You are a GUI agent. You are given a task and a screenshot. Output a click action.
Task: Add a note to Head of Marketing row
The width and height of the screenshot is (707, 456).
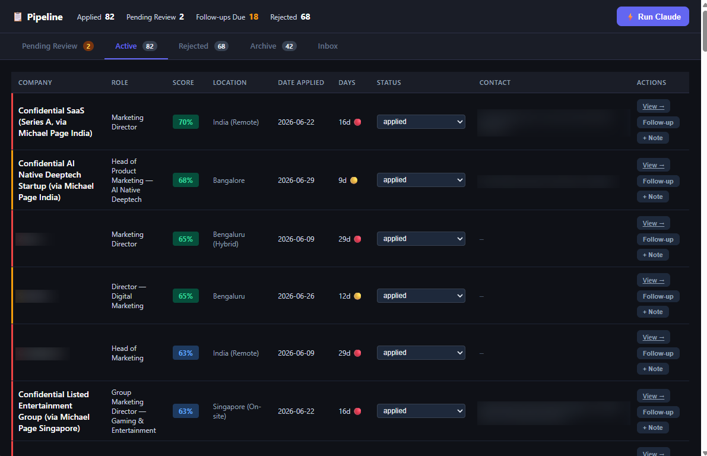(652, 369)
